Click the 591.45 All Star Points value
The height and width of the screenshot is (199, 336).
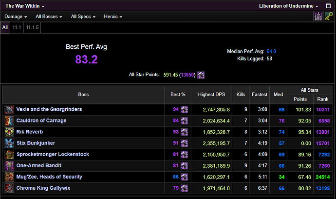(x=170, y=75)
